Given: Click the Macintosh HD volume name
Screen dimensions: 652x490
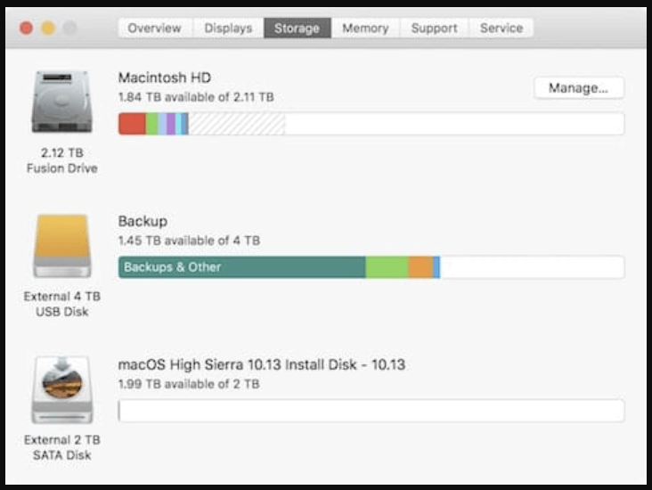Looking at the screenshot, I should (x=164, y=78).
